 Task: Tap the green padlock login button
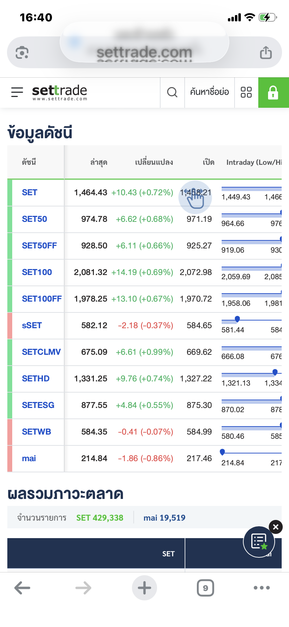tap(273, 92)
